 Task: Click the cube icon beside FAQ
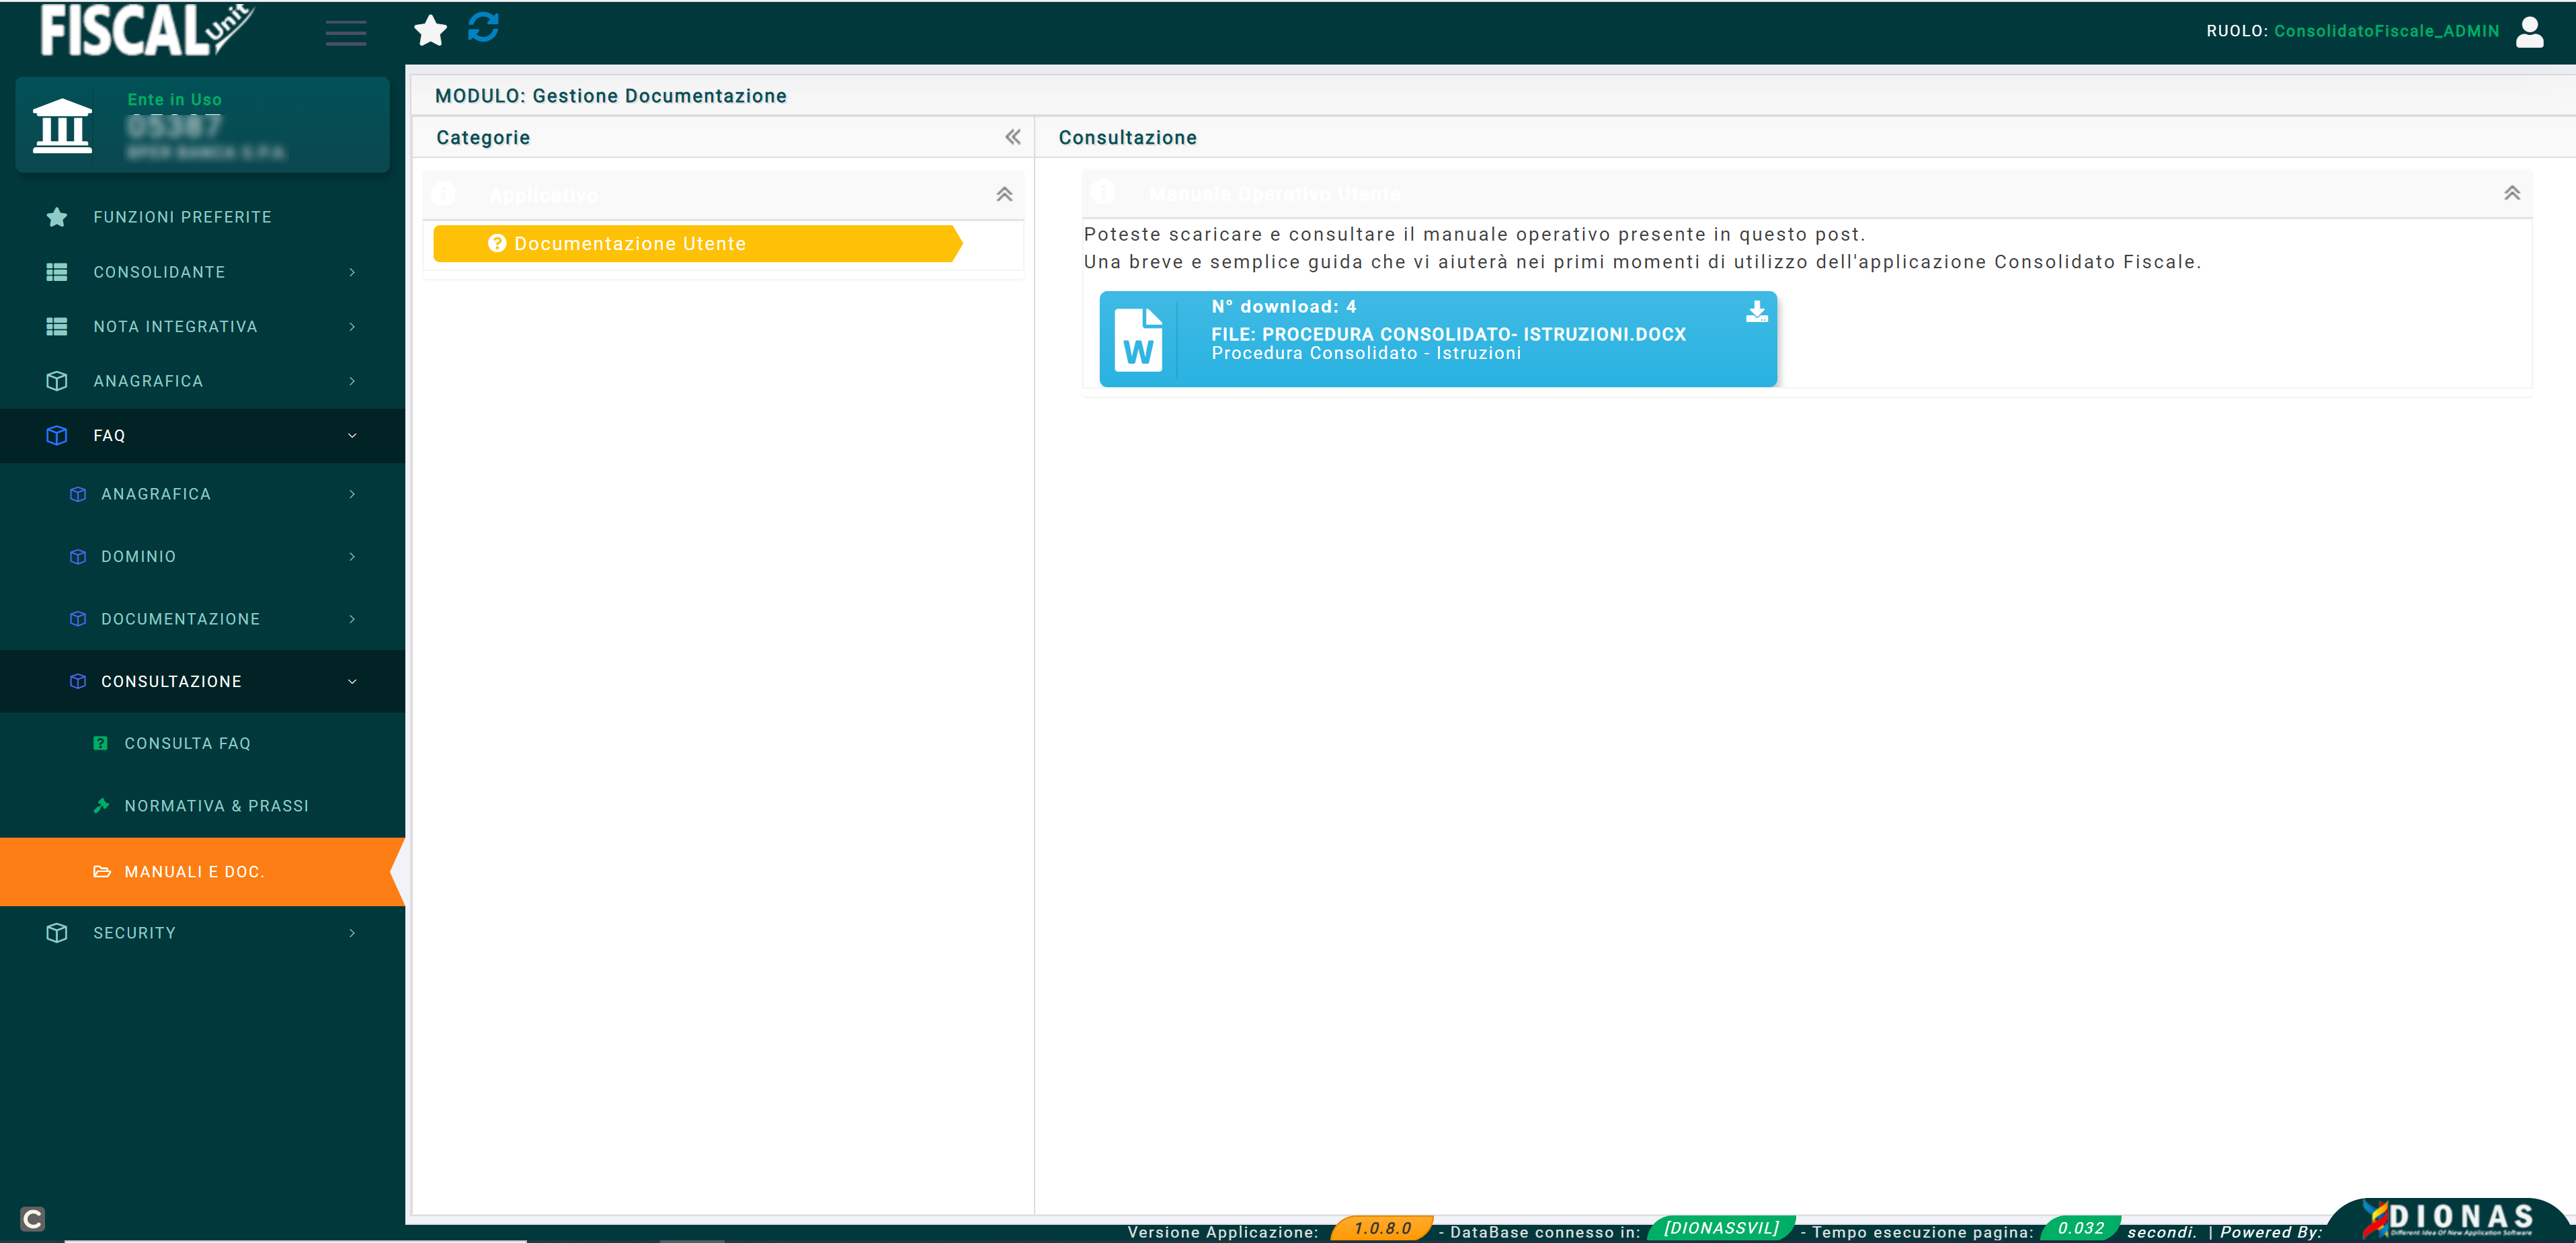tap(57, 436)
